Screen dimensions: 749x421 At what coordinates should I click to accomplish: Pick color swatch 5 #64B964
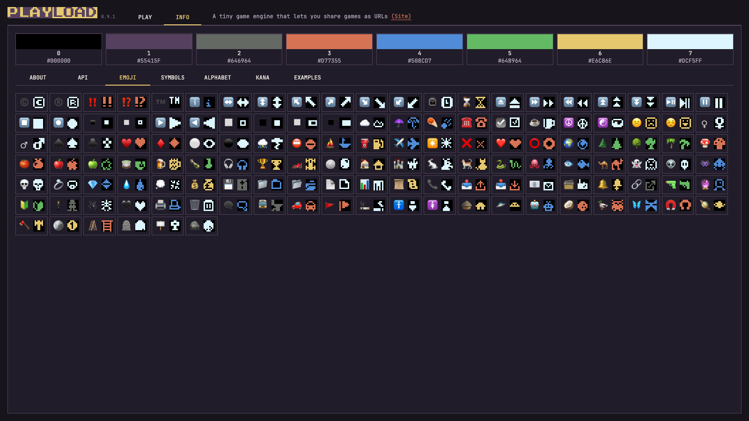510,49
